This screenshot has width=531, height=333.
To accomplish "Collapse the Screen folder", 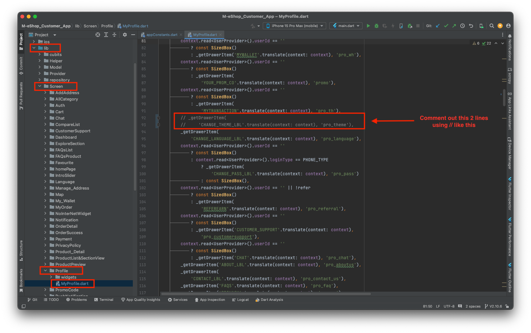I will (39, 86).
